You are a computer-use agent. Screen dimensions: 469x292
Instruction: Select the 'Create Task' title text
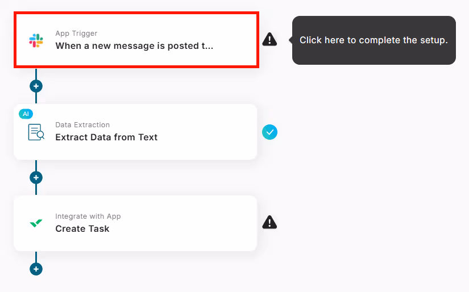click(x=82, y=228)
